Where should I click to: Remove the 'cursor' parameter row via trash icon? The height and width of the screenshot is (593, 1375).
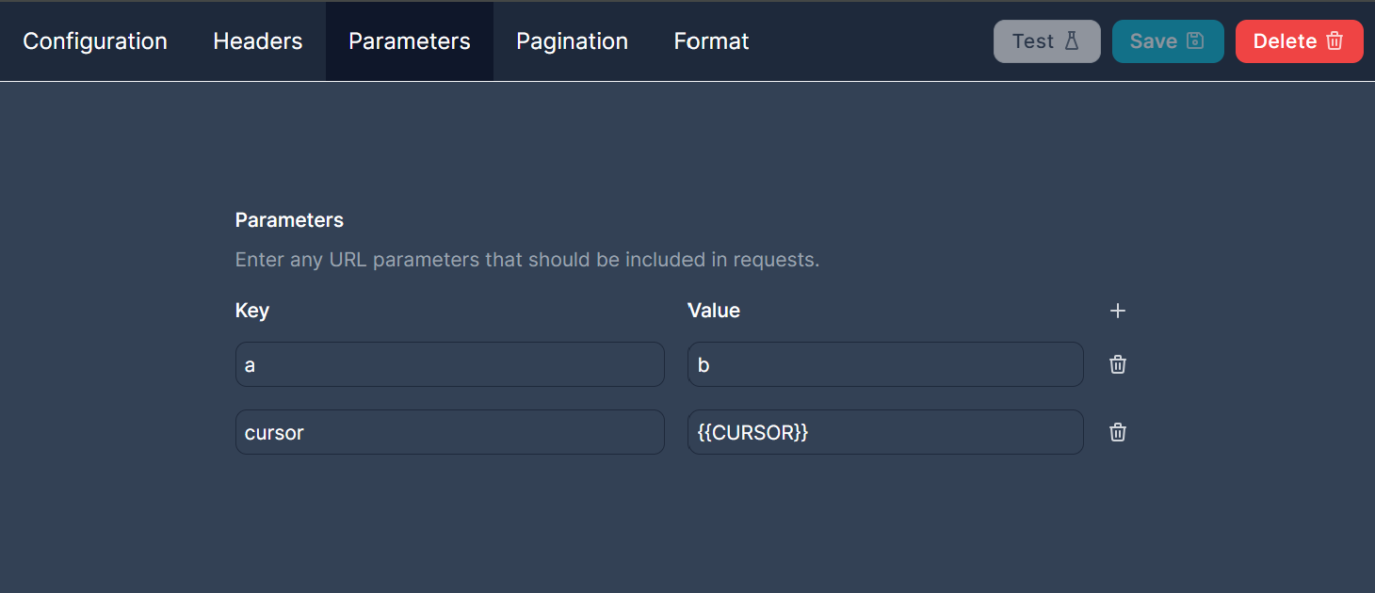pyautogui.click(x=1118, y=432)
